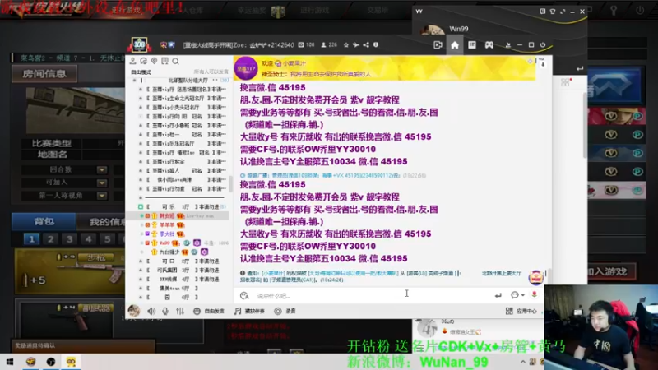Click the 加入游戏 join game button
The height and width of the screenshot is (370, 658).
click(x=612, y=271)
